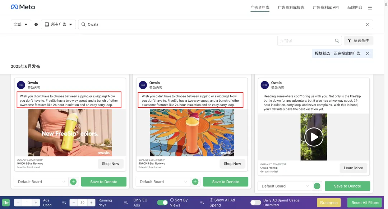Increase Ads Used stepper with plus
Screen dimensions: 388x209
coord(36,203)
